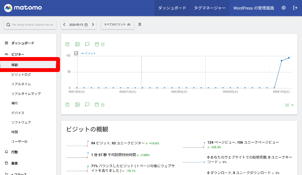Open the すべてのビジット segment selector
Image resolution: width=302 pixels, height=175 pixels.
point(117,25)
